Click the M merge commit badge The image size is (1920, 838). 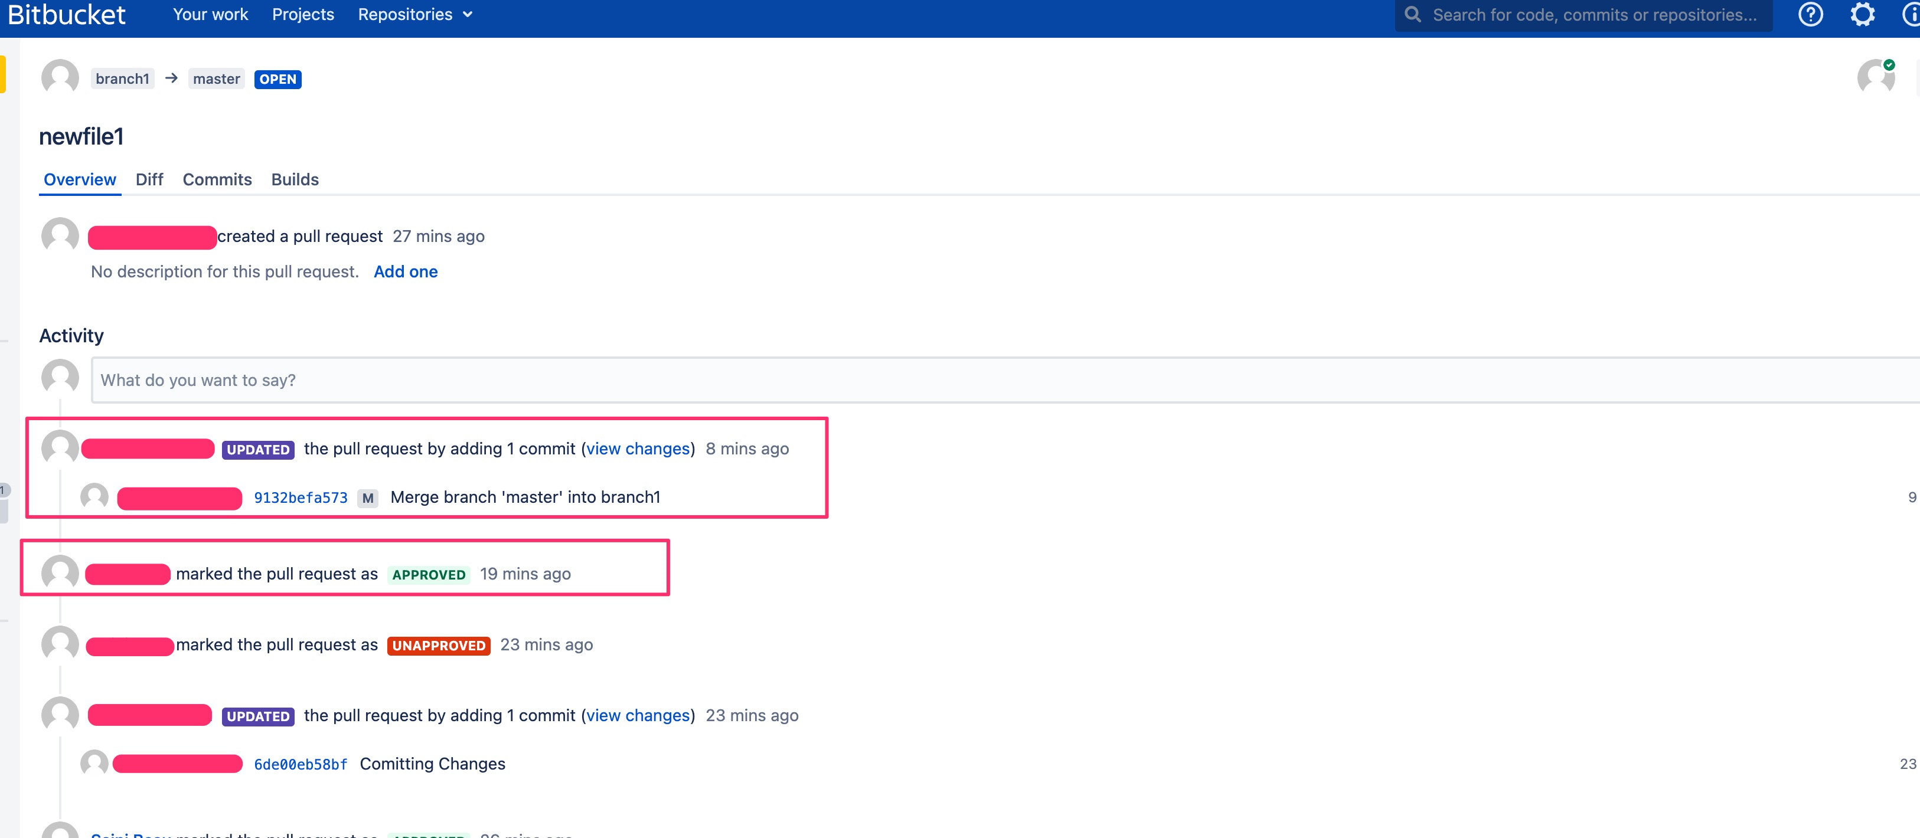(x=367, y=497)
